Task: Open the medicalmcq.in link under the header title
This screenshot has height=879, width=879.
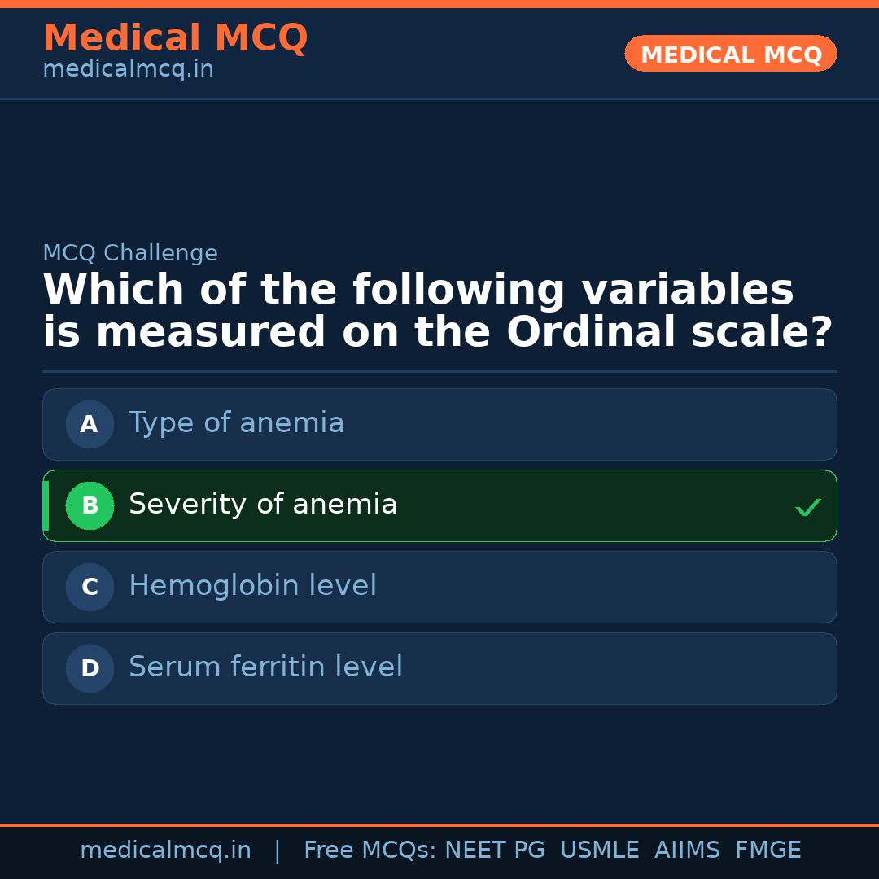Action: click(x=128, y=70)
